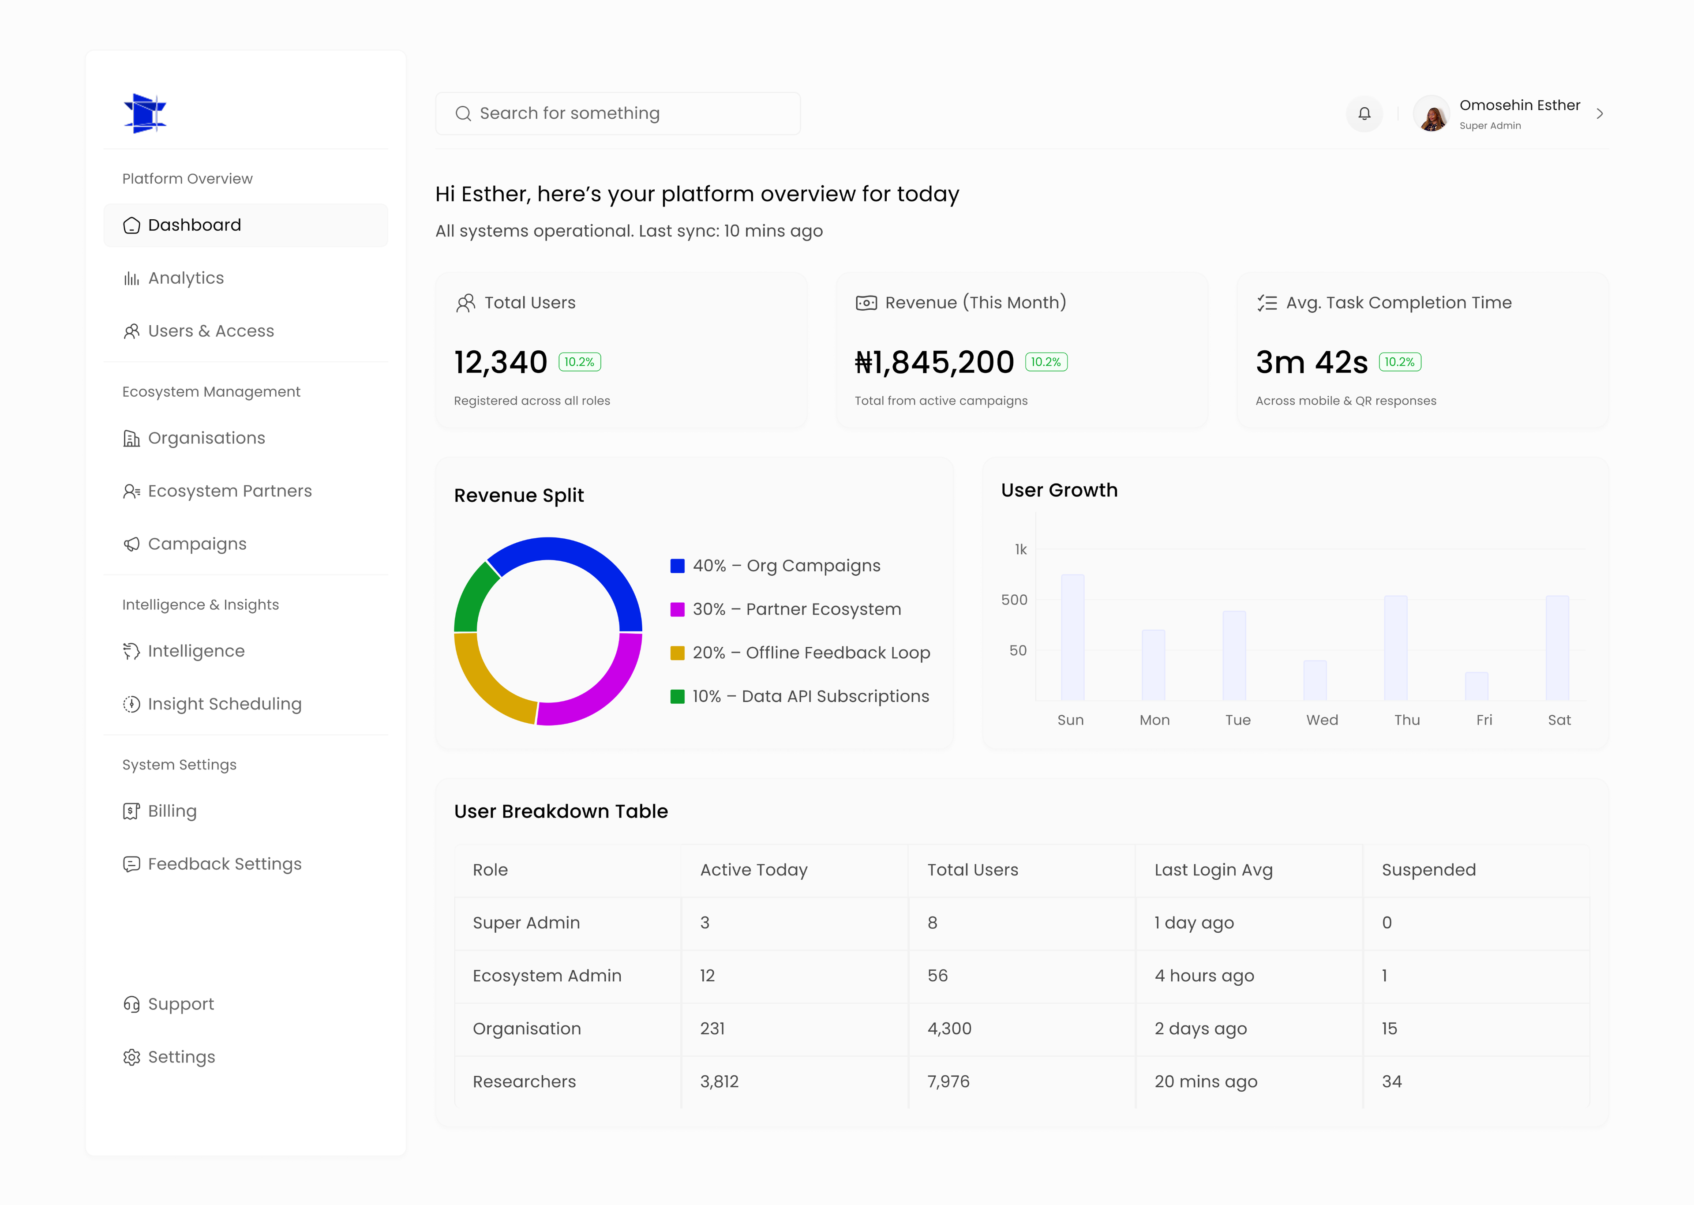Image resolution: width=1694 pixels, height=1205 pixels.
Task: Click the Settings gear icon
Action: [131, 1057]
